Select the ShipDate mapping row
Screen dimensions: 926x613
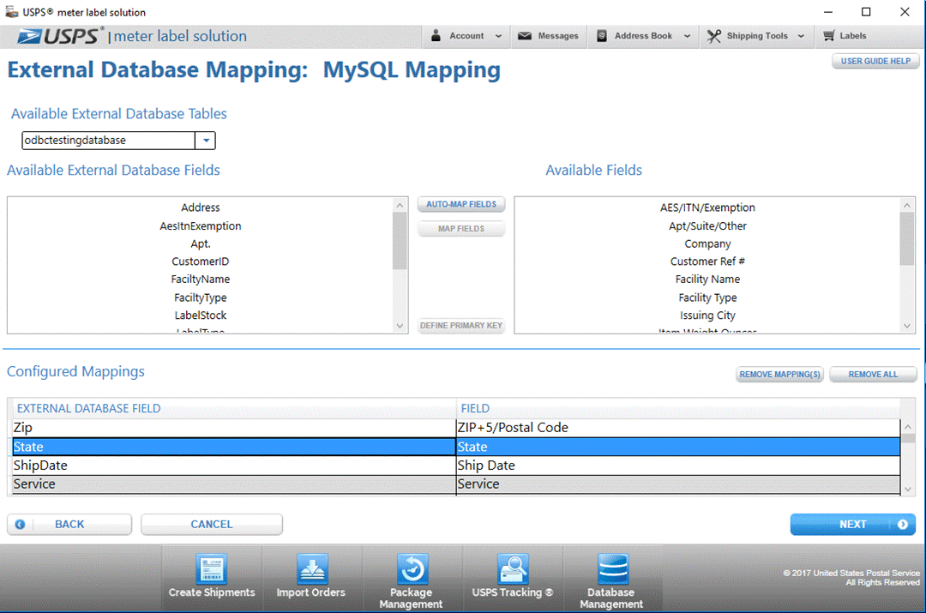pyautogui.click(x=456, y=466)
